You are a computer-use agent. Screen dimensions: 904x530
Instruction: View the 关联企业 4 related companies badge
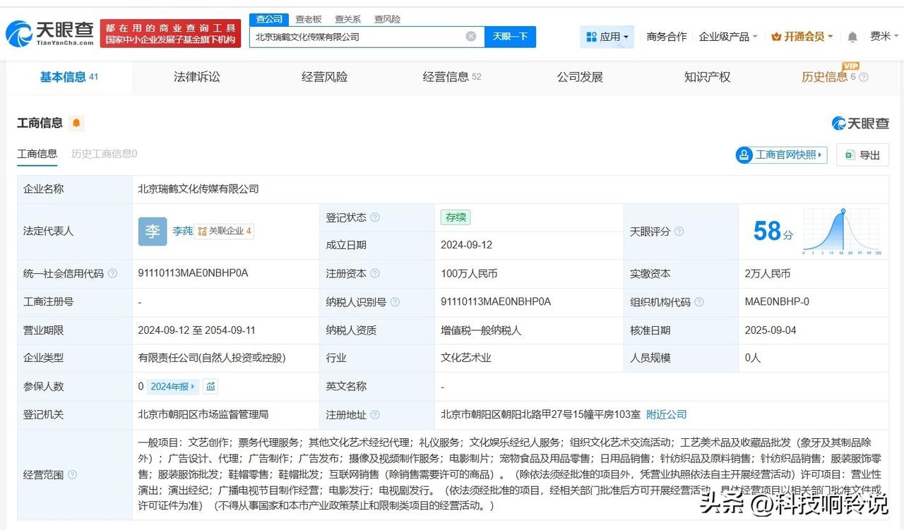point(225,231)
